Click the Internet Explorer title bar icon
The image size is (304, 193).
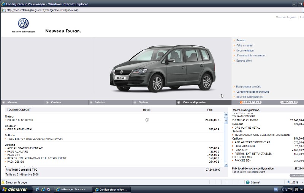click(3, 4)
